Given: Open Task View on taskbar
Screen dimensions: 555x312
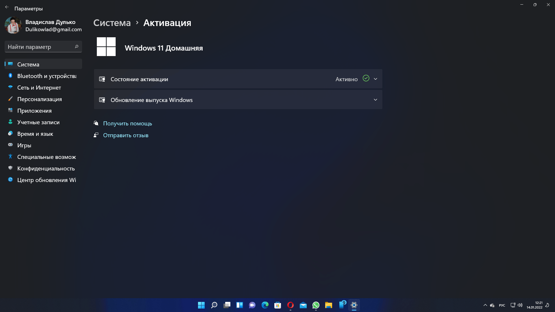Looking at the screenshot, I should tap(227, 305).
